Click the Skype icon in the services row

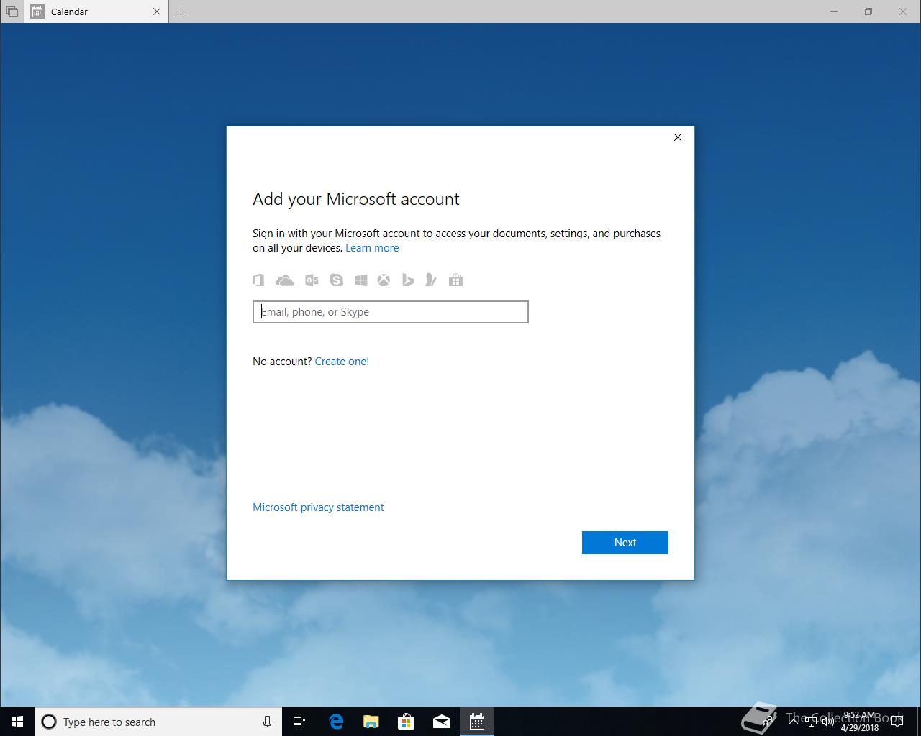336,280
